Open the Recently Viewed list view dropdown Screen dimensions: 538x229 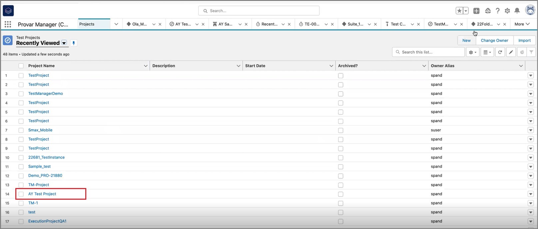click(x=64, y=43)
